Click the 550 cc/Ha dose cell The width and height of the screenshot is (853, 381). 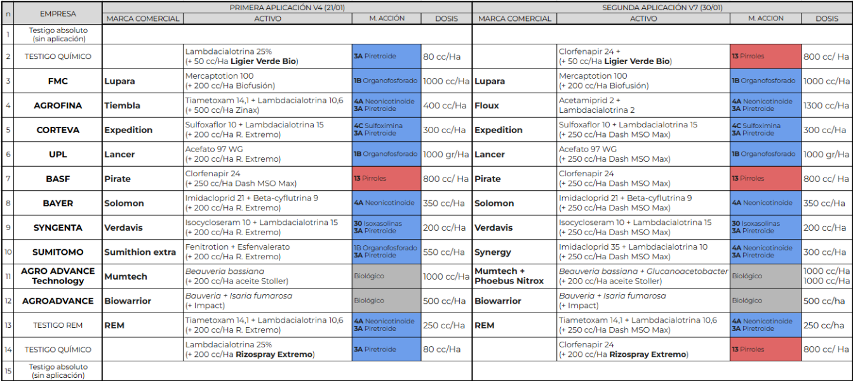[446, 252]
